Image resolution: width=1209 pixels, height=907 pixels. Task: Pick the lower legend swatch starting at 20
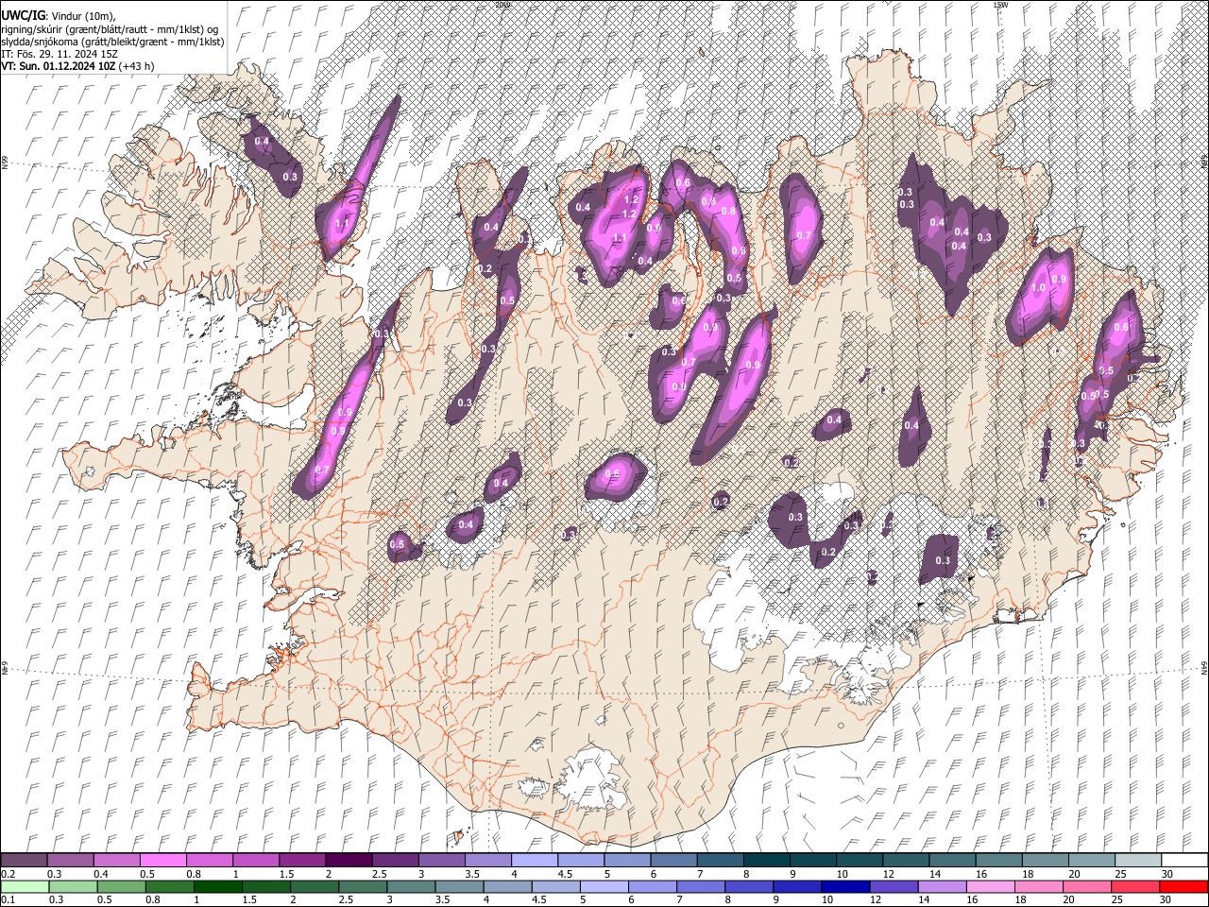pos(1086,886)
